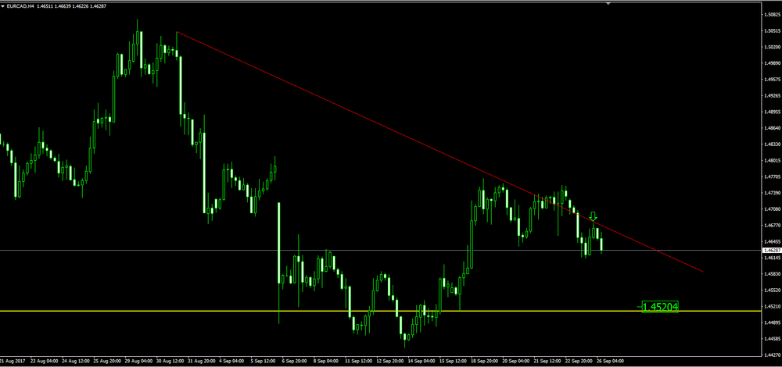Image resolution: width=782 pixels, height=367 pixels.
Task: Click the EURCAD,H4 chart title text
Action: 19,5
